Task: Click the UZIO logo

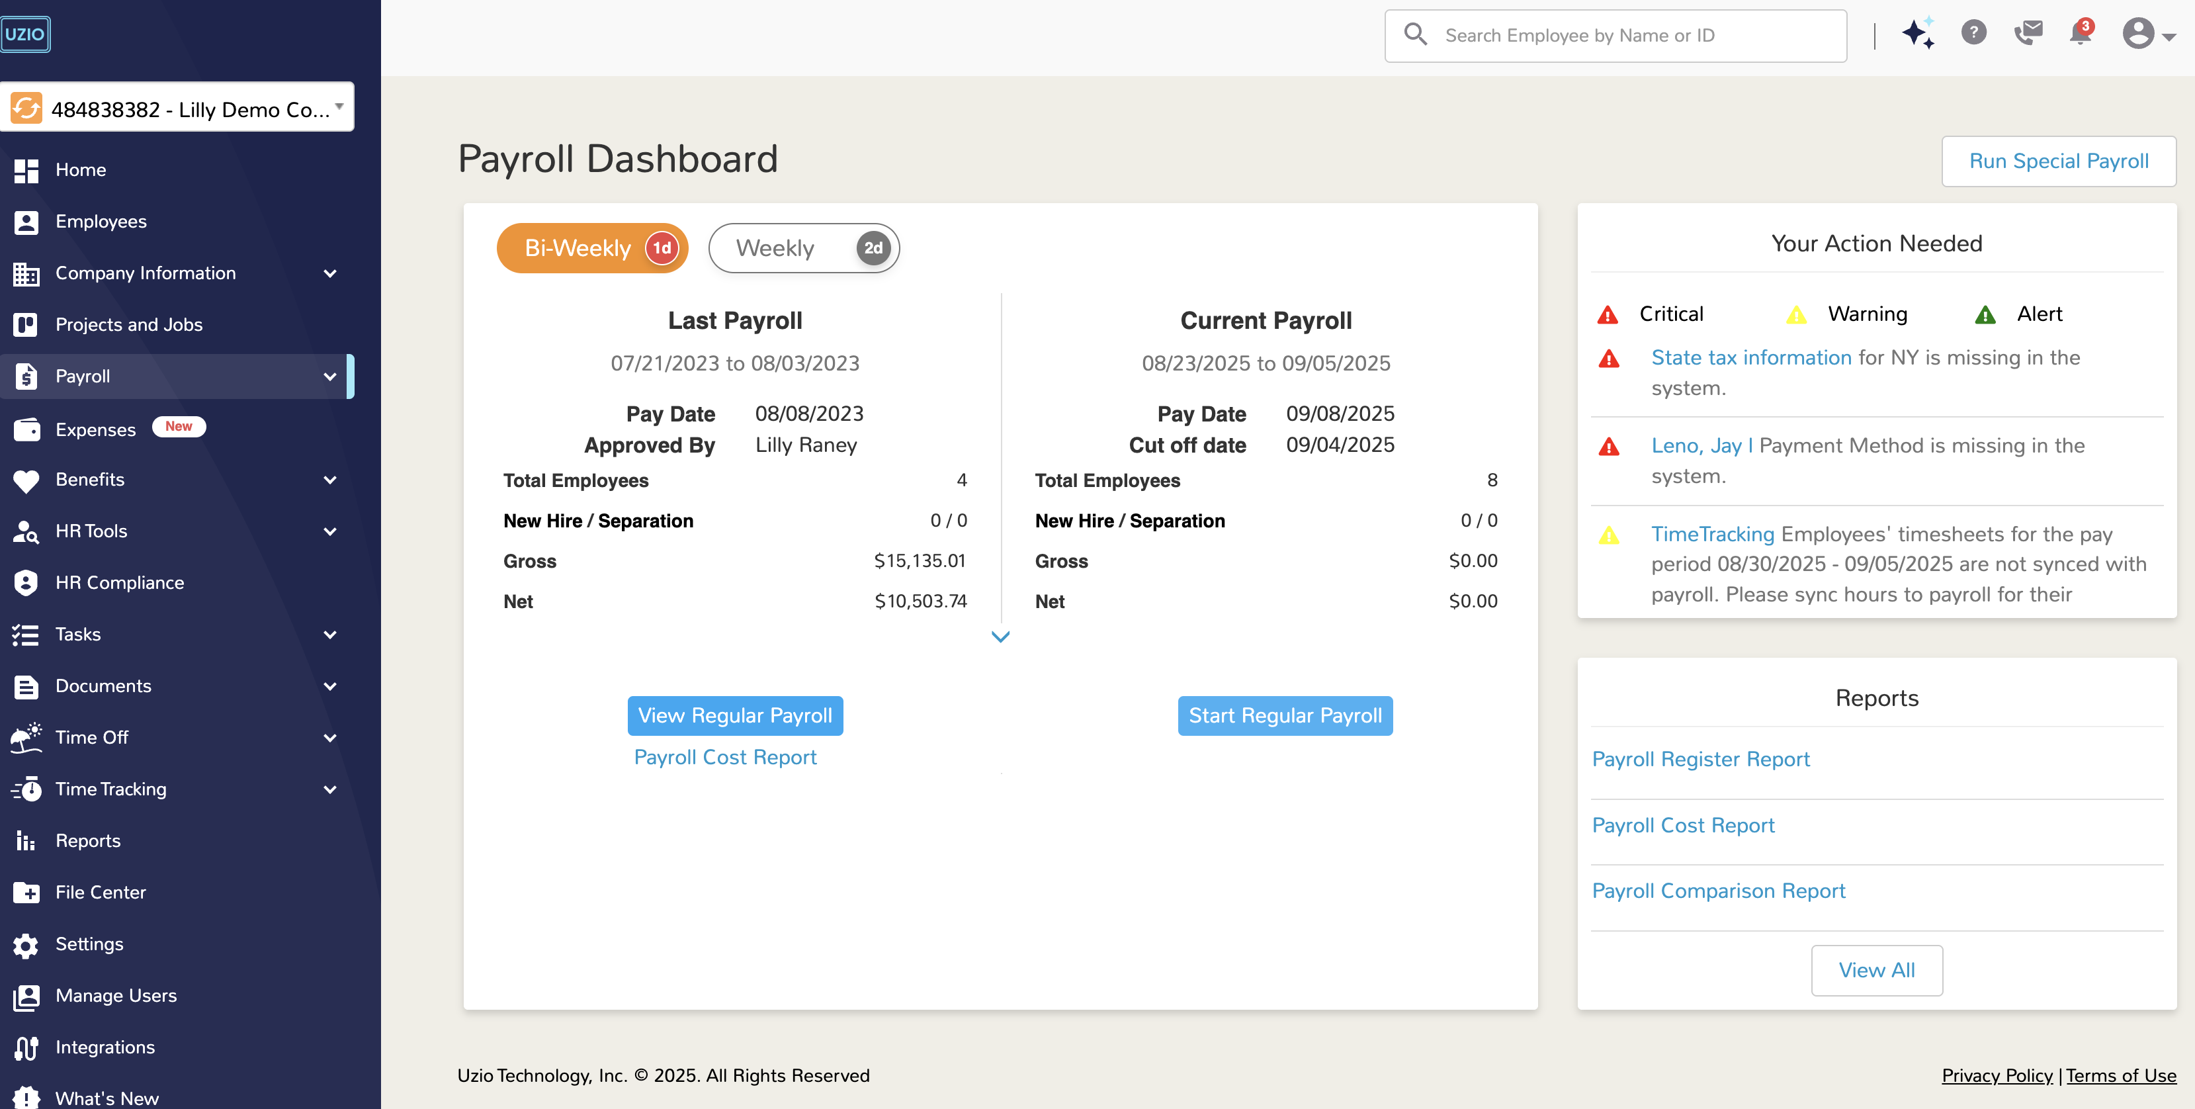Action: 26,34
